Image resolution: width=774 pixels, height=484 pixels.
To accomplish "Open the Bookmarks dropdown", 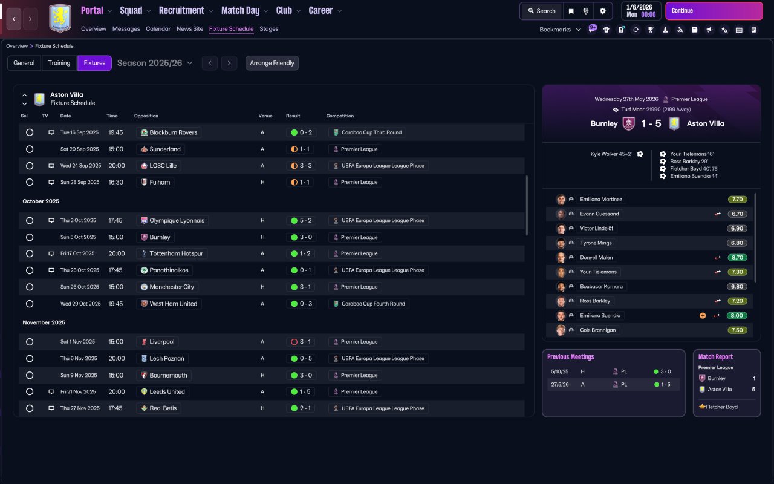I will pyautogui.click(x=561, y=30).
